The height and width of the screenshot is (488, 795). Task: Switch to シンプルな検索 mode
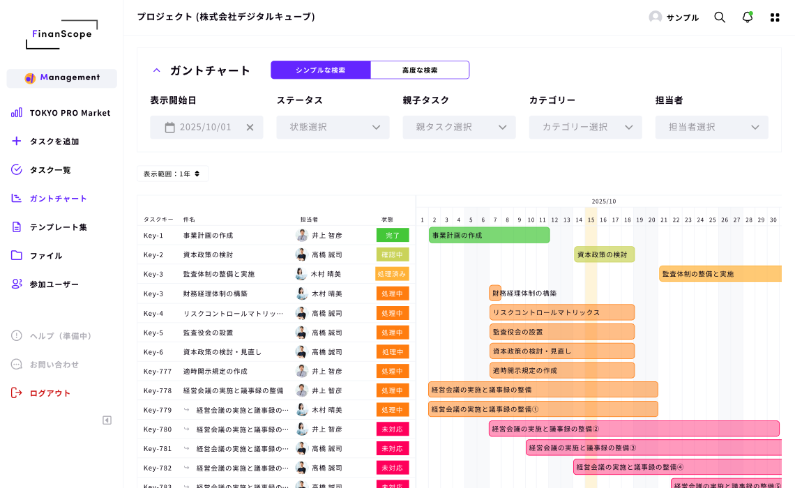tap(320, 70)
